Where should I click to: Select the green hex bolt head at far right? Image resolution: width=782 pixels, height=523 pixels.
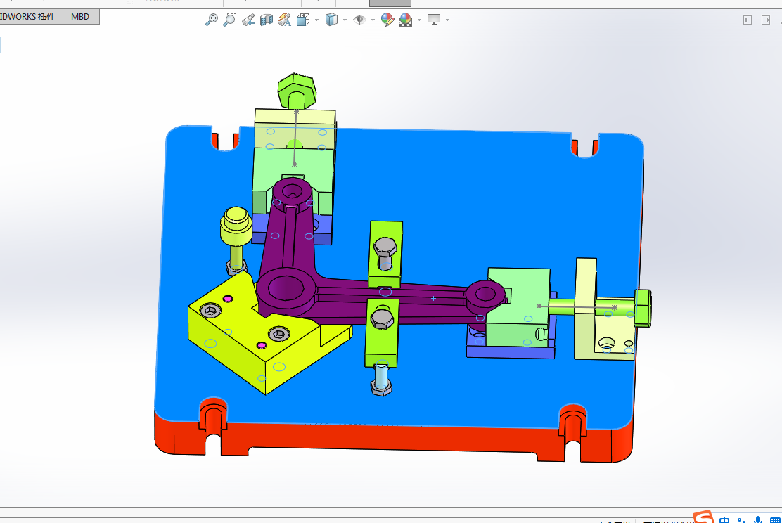point(643,308)
